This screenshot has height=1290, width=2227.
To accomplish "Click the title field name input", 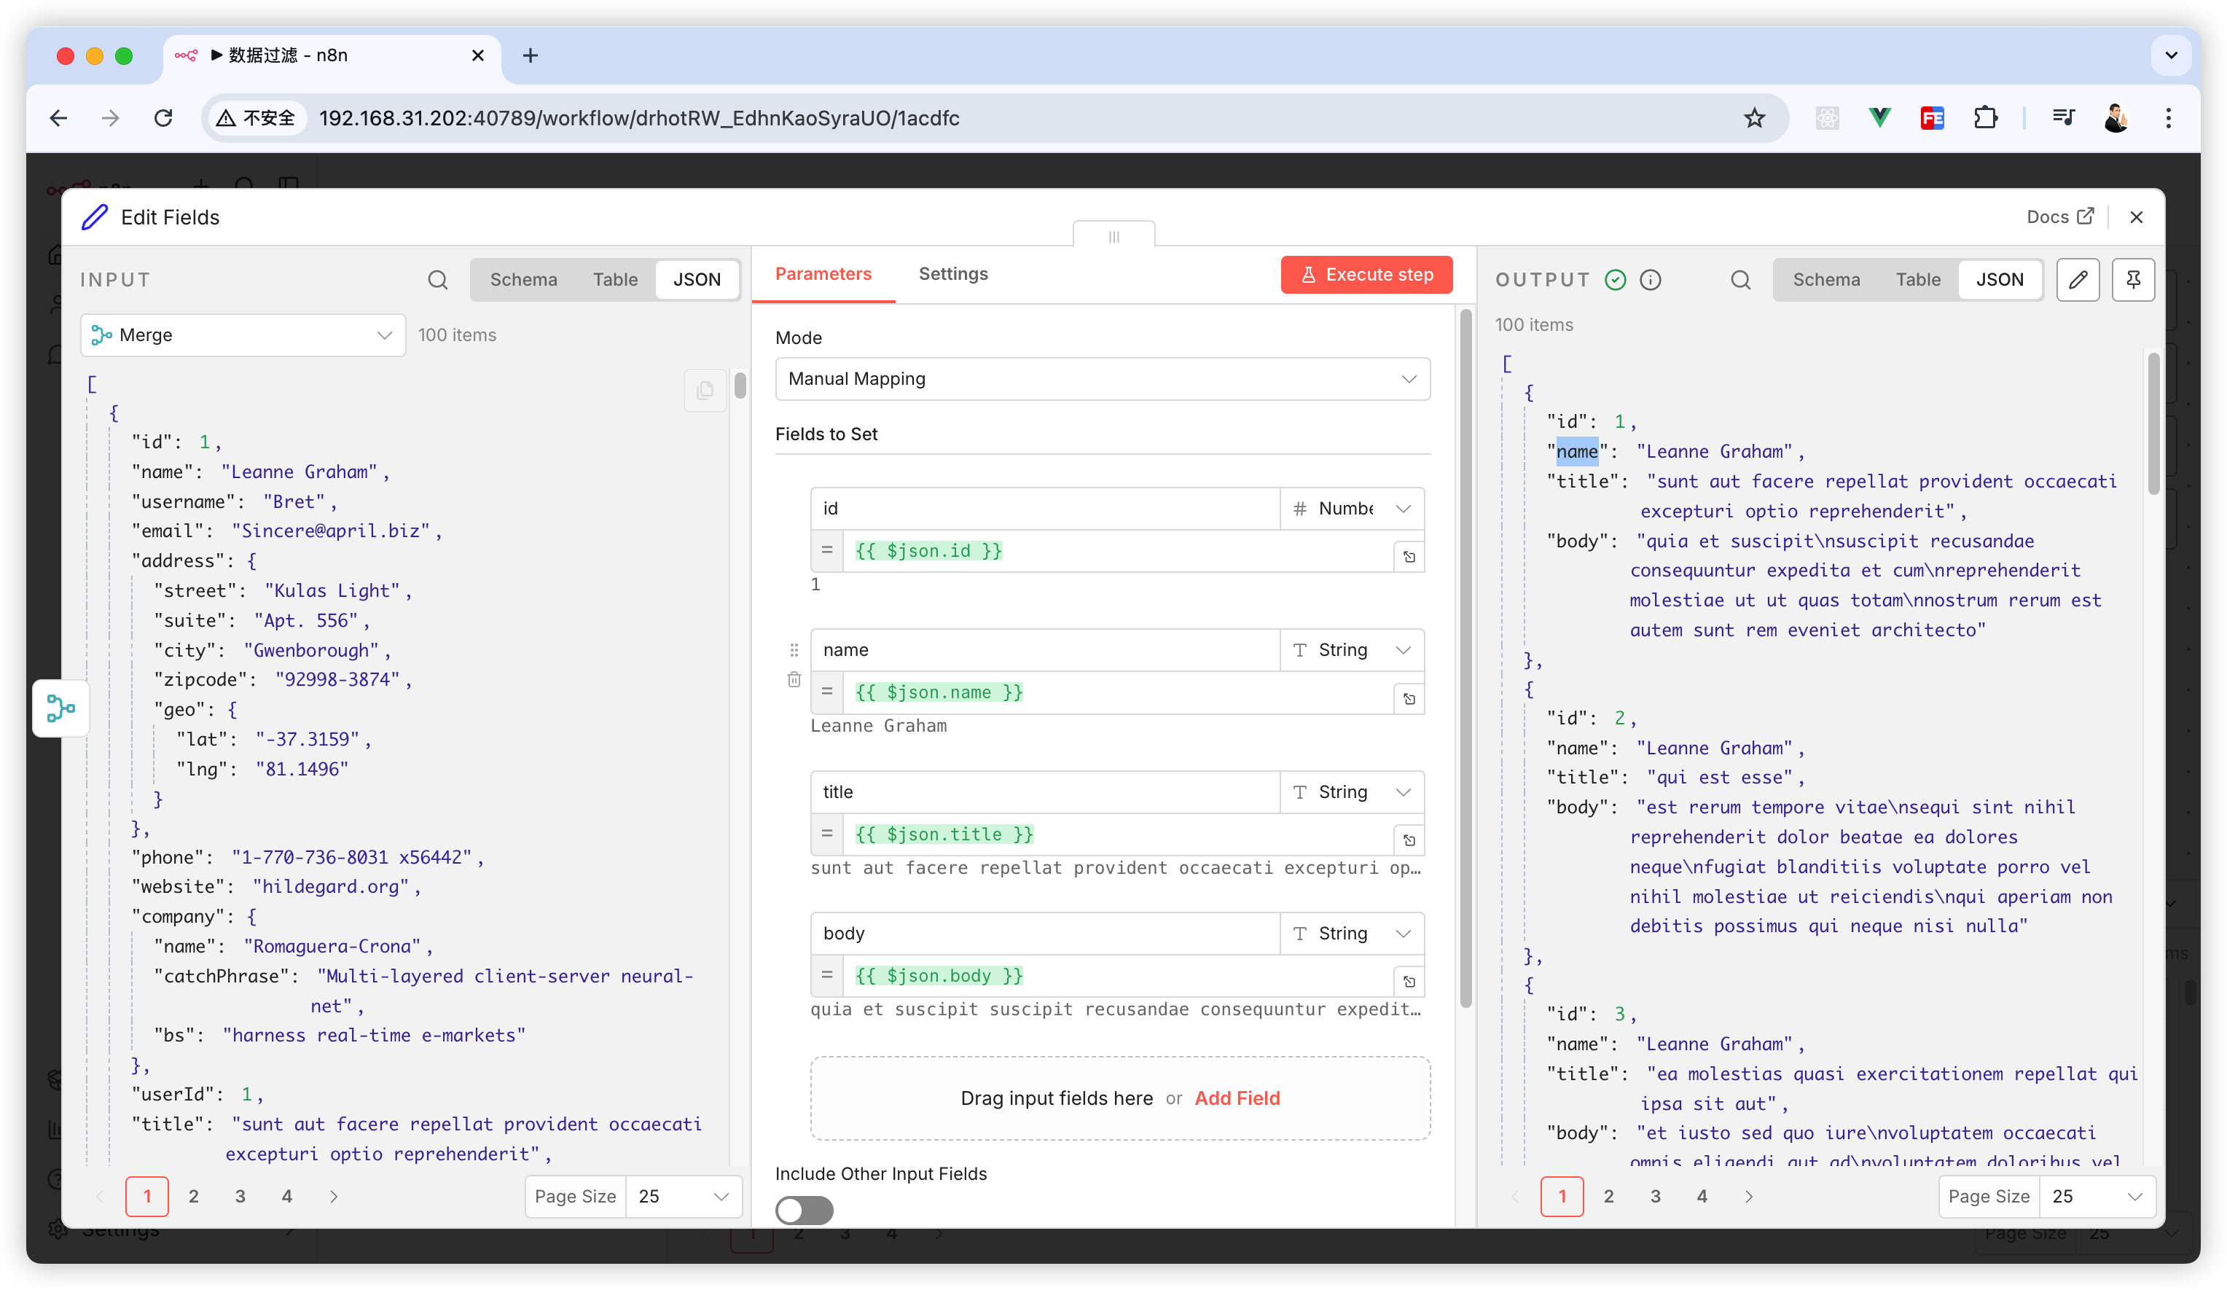I will (x=1044, y=791).
